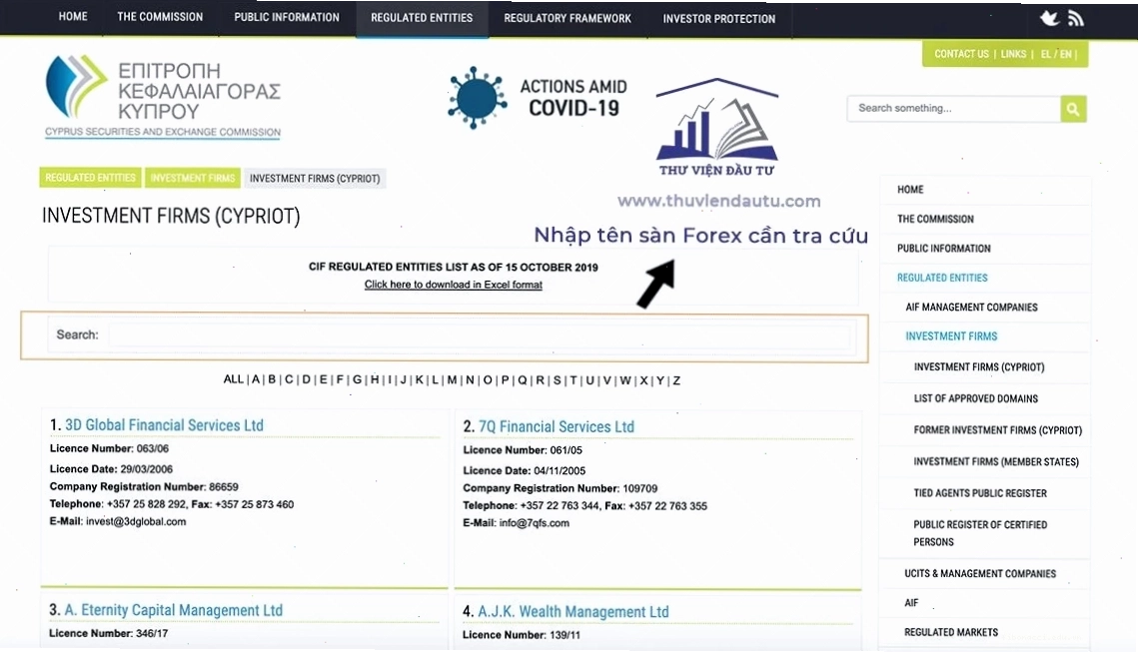Filter firms by letter T
Viewport: 1138px width, 654px height.
tap(573, 380)
